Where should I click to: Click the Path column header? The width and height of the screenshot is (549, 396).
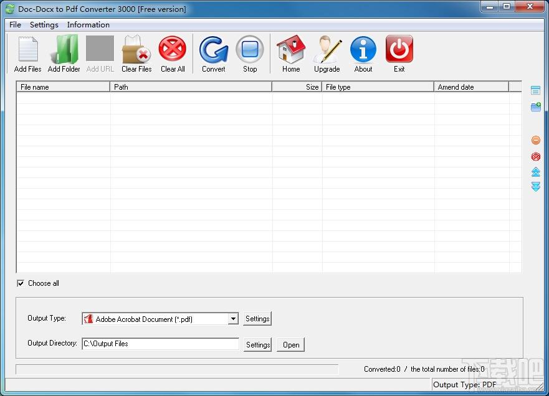coord(191,87)
